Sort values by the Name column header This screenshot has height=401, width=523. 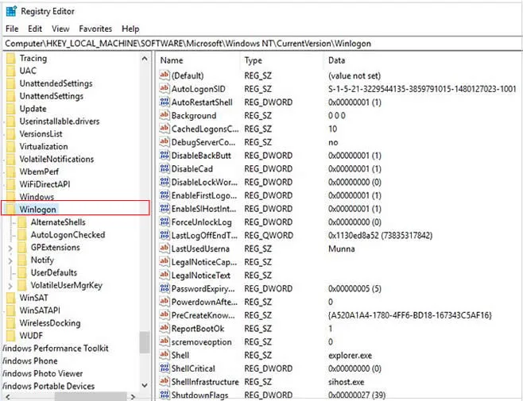197,60
